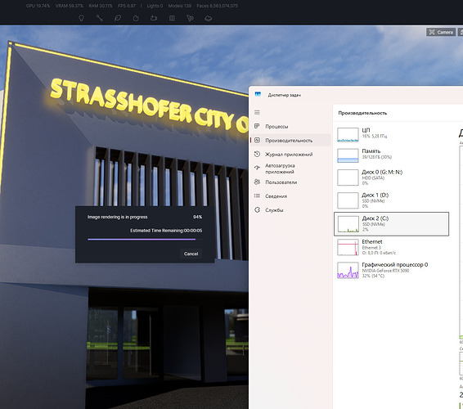Click the path nodes tool icon
463x409 pixels.
pos(100,18)
